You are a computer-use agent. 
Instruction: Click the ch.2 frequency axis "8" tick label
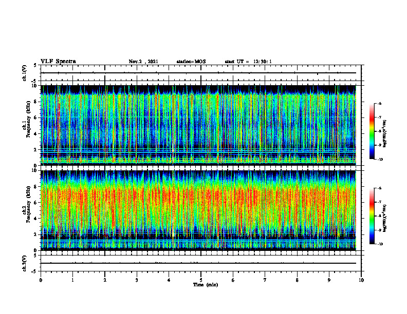pyautogui.click(x=35, y=187)
